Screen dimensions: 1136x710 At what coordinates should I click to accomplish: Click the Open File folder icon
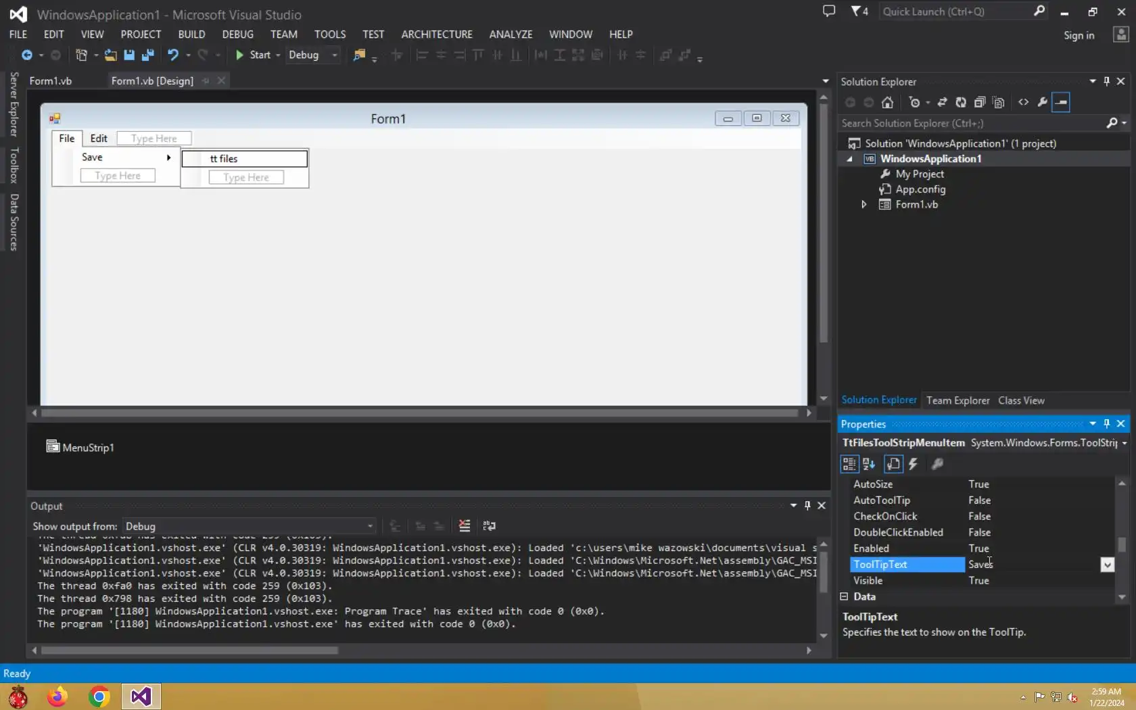110,55
